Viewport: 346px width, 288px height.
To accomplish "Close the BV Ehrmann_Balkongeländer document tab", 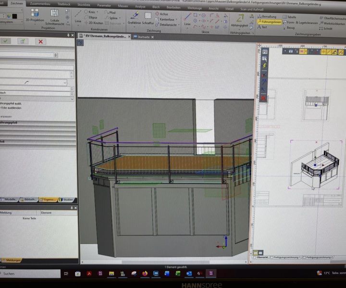I will tap(129, 37).
